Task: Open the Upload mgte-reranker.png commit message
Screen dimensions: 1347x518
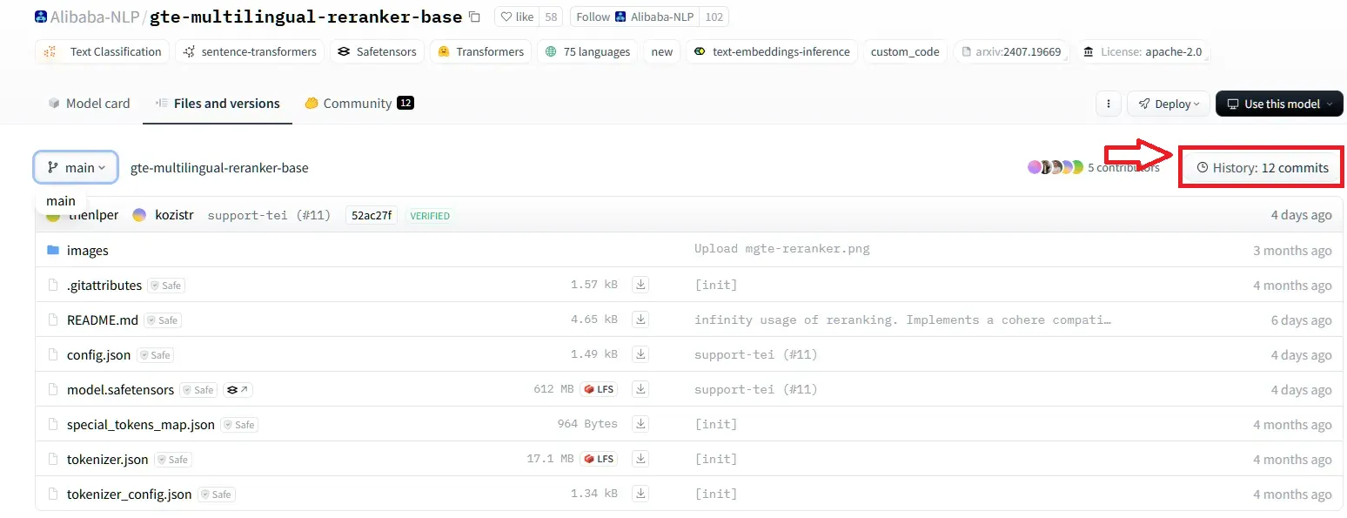Action: coord(781,249)
